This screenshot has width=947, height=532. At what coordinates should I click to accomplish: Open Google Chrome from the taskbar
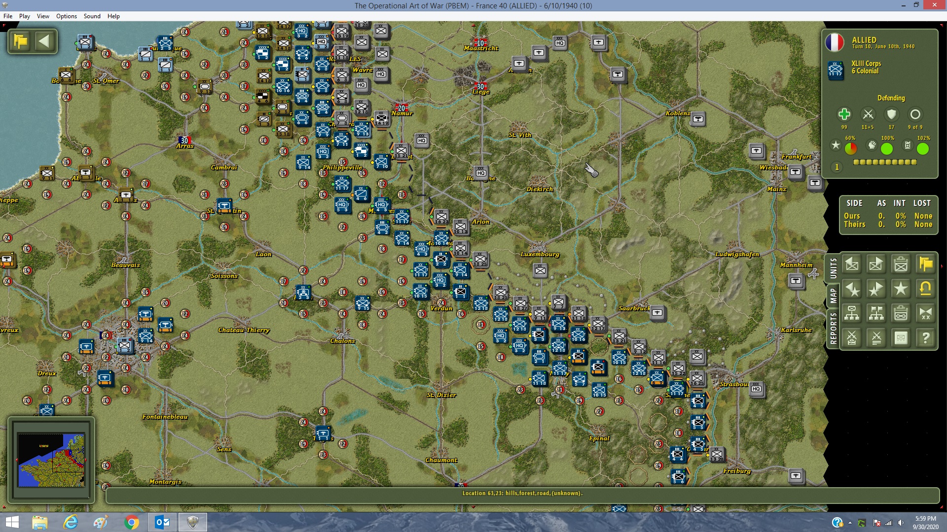pos(132,522)
